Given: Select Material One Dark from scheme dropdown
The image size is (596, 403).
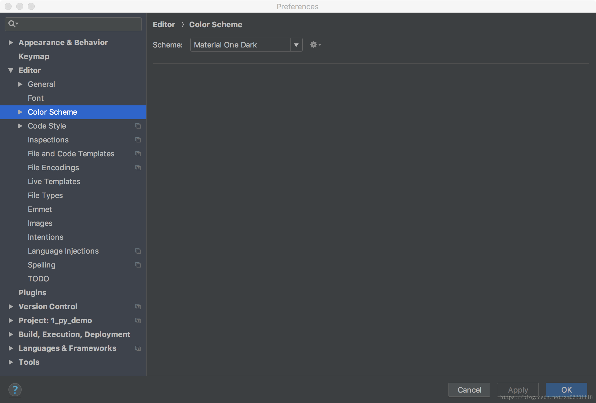Looking at the screenshot, I should (245, 45).
